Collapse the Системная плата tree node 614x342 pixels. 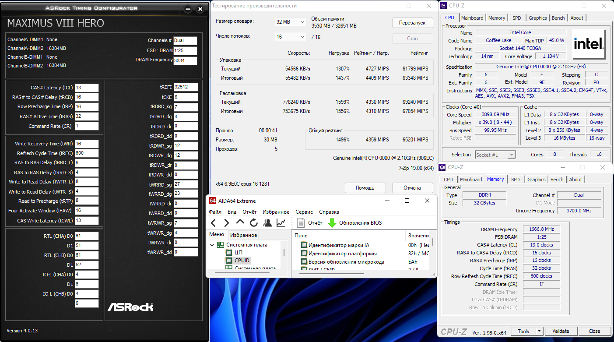pyautogui.click(x=212, y=245)
